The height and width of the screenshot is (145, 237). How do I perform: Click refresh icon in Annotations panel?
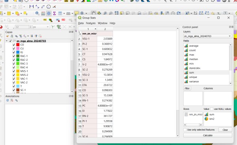tap(8, 100)
